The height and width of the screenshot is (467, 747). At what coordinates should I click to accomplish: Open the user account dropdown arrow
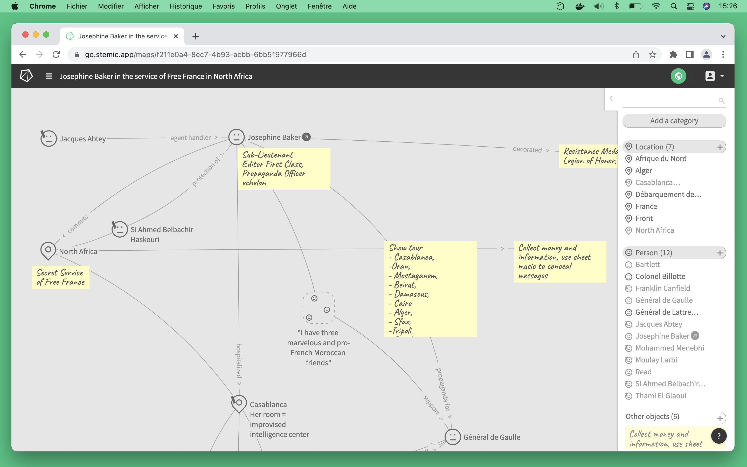(722, 76)
